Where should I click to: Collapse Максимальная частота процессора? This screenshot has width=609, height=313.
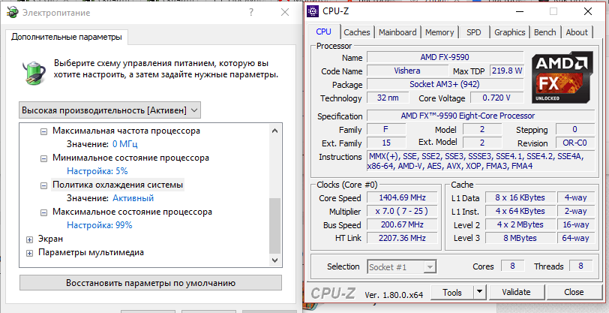pyautogui.click(x=44, y=131)
